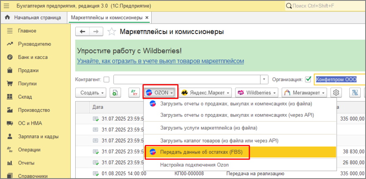Click the Руководителю chart icon

[10, 44]
